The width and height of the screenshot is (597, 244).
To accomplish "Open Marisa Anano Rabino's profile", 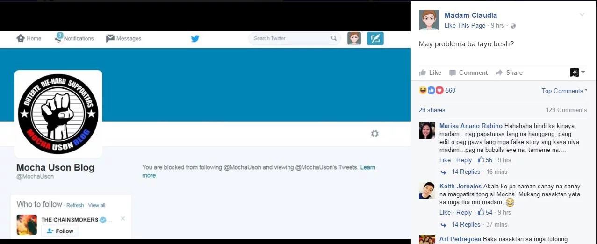I will click(x=471, y=126).
